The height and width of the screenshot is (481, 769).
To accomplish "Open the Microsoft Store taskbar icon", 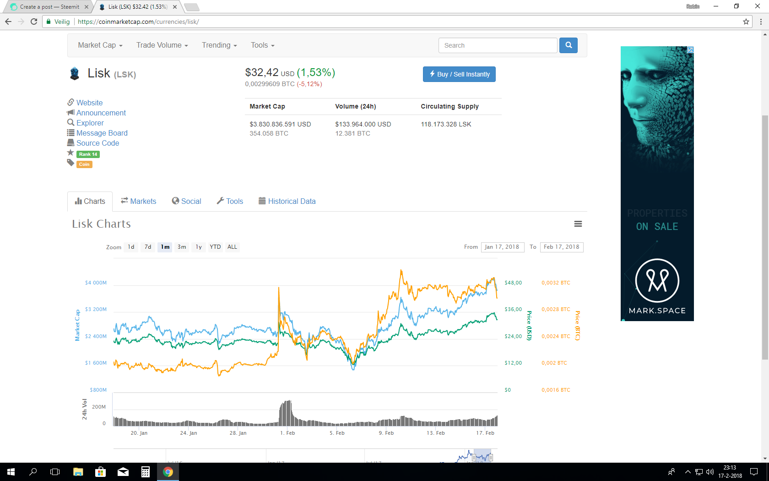I will click(100, 472).
